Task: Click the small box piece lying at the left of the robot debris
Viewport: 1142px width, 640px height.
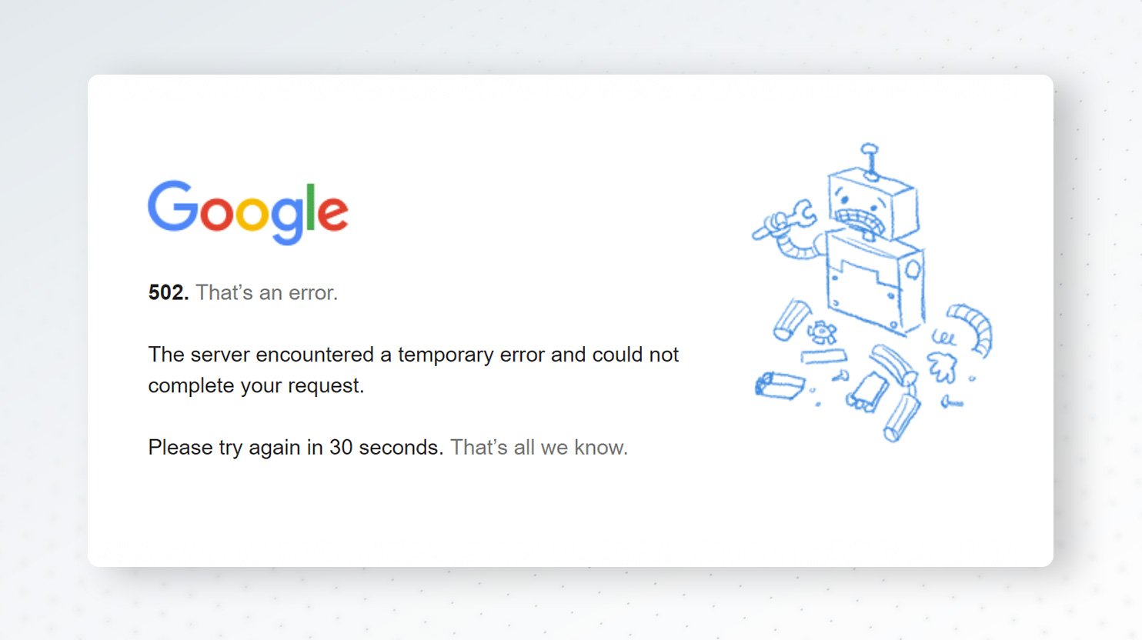Action: coord(779,385)
